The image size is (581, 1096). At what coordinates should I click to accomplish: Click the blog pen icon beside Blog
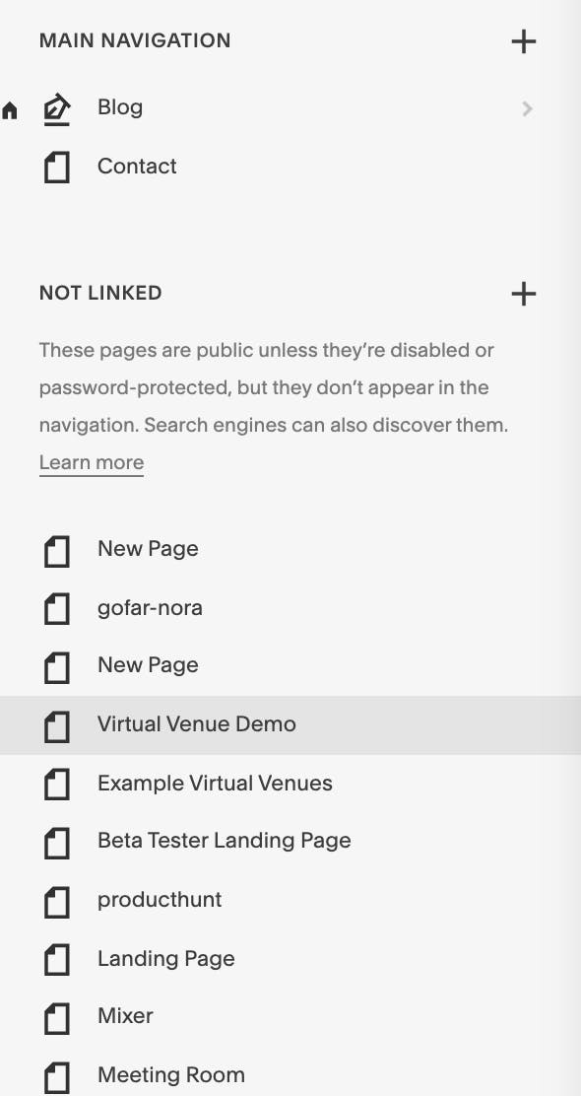[56, 109]
